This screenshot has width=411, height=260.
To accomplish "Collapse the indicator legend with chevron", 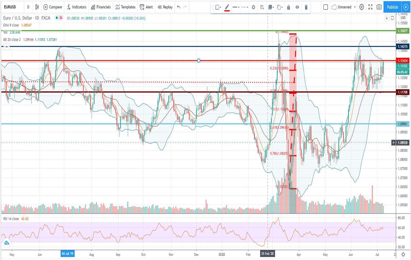I will click(x=7, y=47).
